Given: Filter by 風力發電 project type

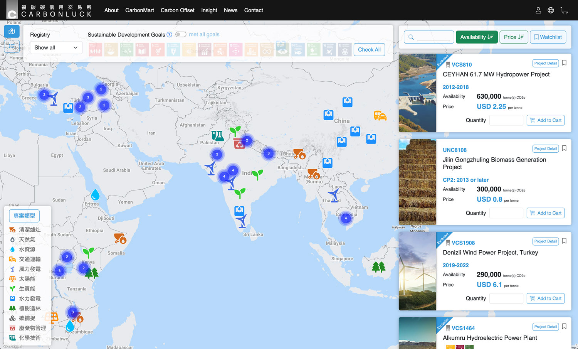Looking at the screenshot, I should (x=25, y=269).
